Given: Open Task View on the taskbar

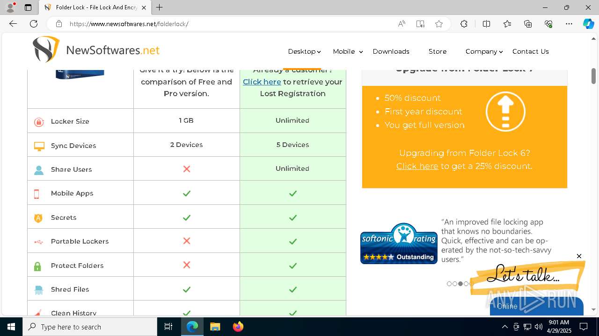Looking at the screenshot, I should pos(168,327).
